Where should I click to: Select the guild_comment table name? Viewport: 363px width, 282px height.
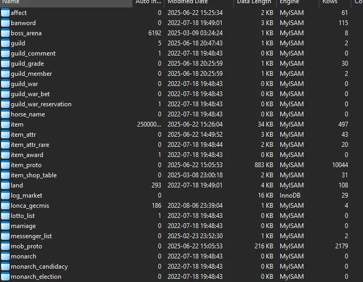[33, 53]
